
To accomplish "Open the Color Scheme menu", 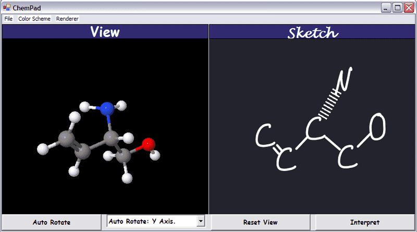I will 34,19.
